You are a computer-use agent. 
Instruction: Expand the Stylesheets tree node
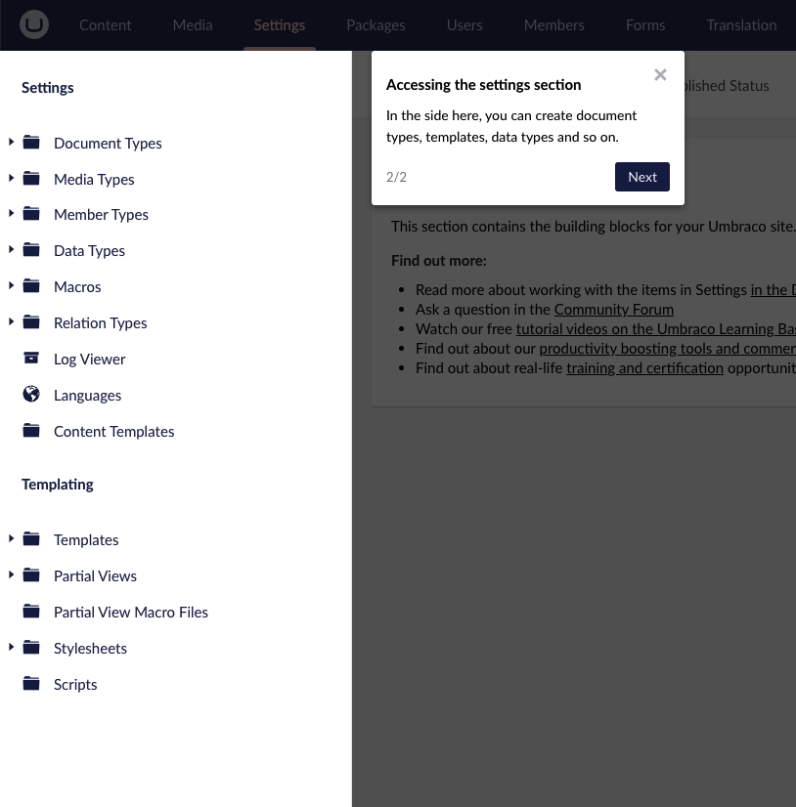point(11,647)
